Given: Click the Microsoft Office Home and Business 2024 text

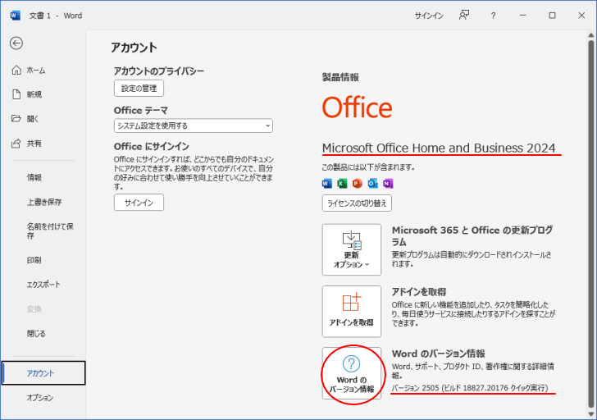Looking at the screenshot, I should click(x=439, y=148).
